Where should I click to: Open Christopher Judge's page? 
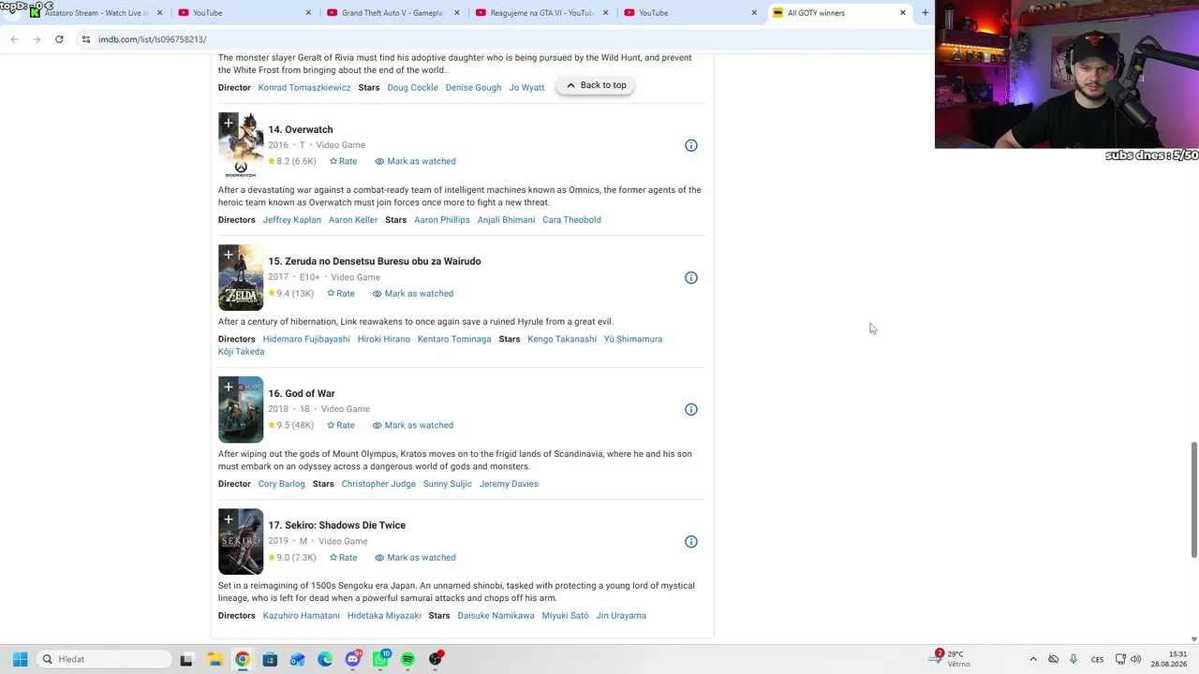coord(378,484)
